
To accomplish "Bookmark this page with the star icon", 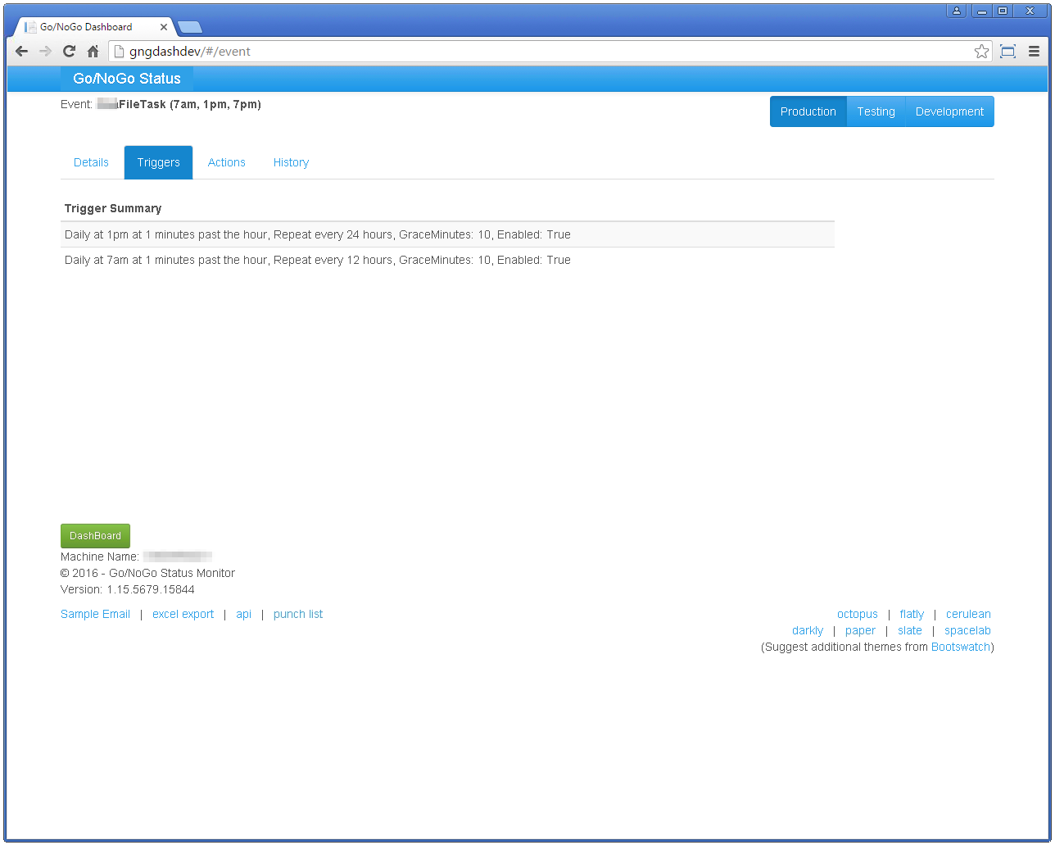I will tap(981, 52).
